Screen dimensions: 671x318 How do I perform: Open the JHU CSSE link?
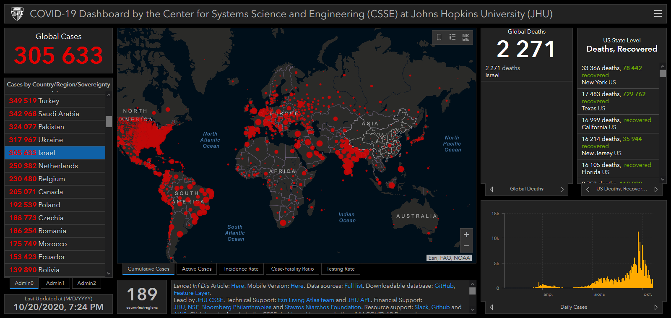210,300
